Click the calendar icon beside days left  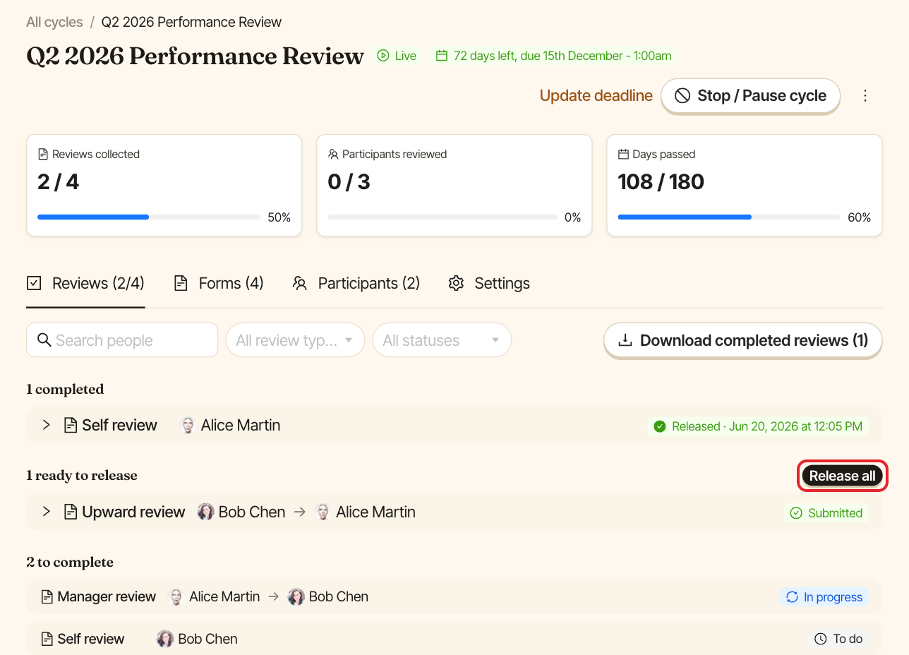pos(442,56)
